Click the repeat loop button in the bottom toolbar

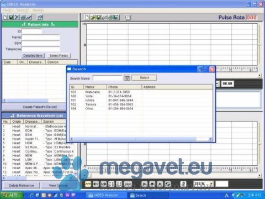168,184
